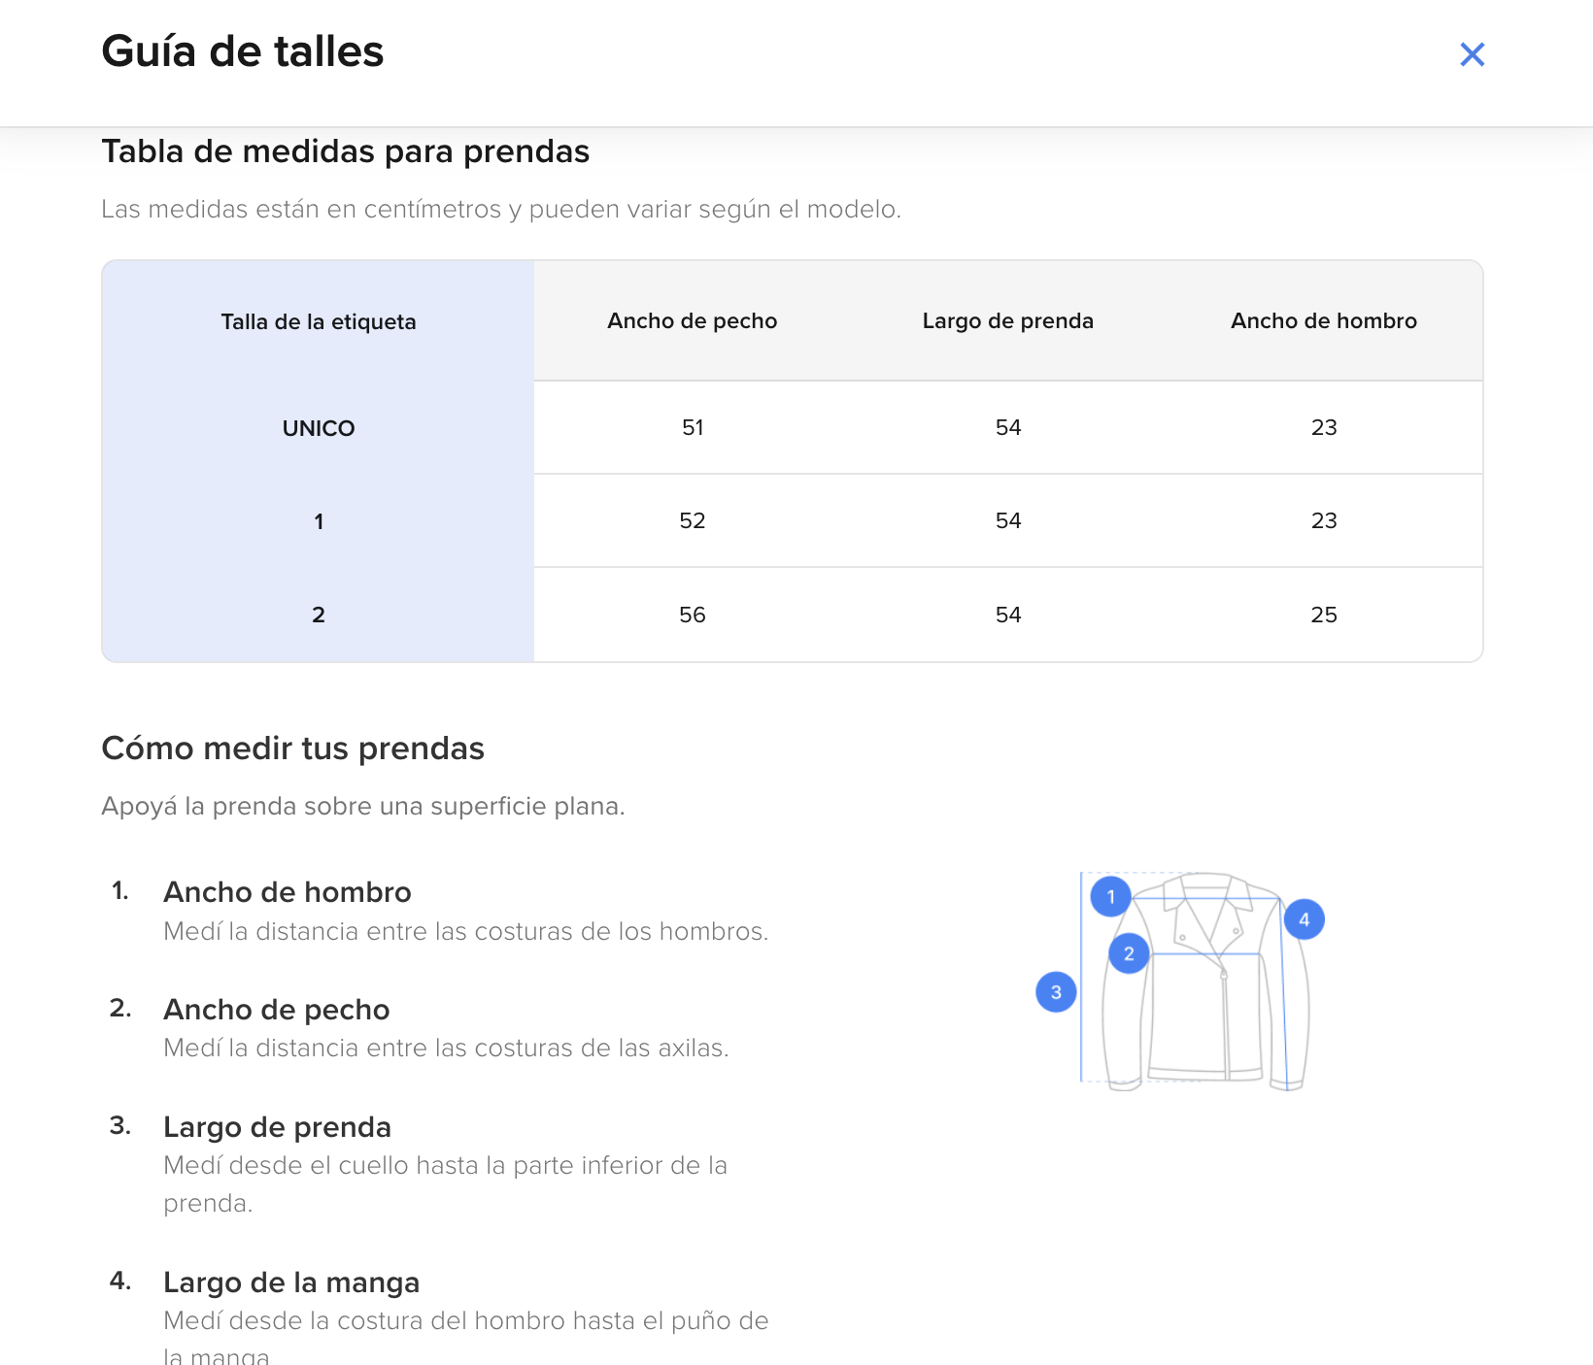
Task: Click step 4 Largo de la manga heading
Action: point(291,1282)
